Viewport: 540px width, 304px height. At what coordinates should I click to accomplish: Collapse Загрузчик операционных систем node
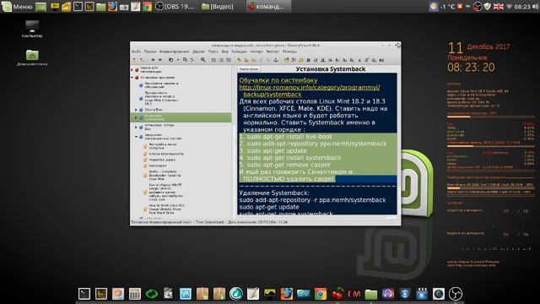(x=136, y=137)
